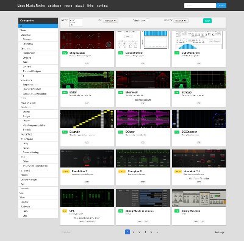244x241 pixels.
Task: Open the yellow staircase steps thumbnail
Action: tap(87, 119)
